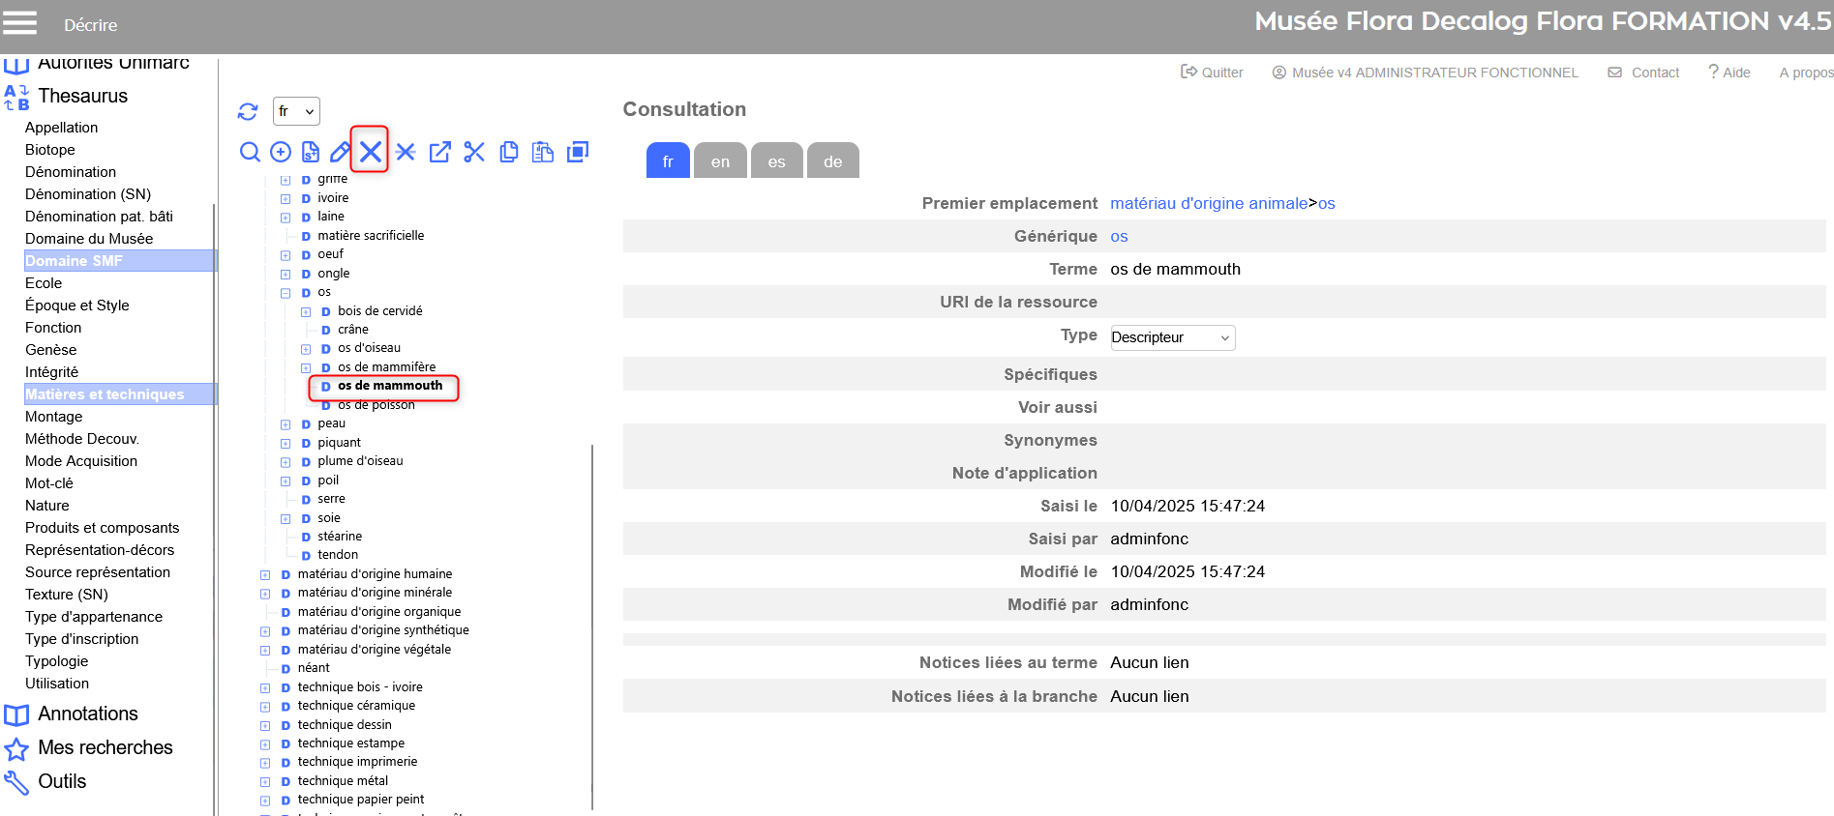Click the scissors cut icon

tap(474, 152)
